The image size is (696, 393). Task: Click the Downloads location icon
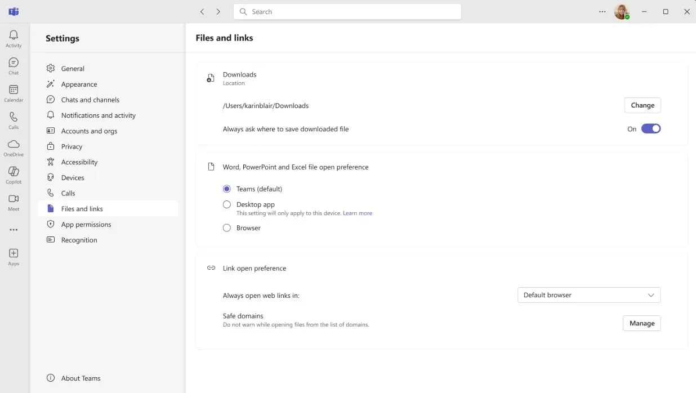[211, 78]
